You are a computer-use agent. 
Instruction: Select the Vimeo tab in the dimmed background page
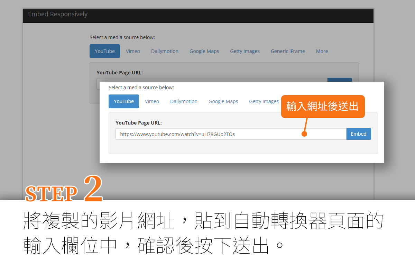(x=133, y=51)
